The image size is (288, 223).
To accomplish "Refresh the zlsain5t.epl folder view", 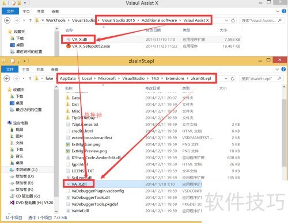I will [233, 78].
